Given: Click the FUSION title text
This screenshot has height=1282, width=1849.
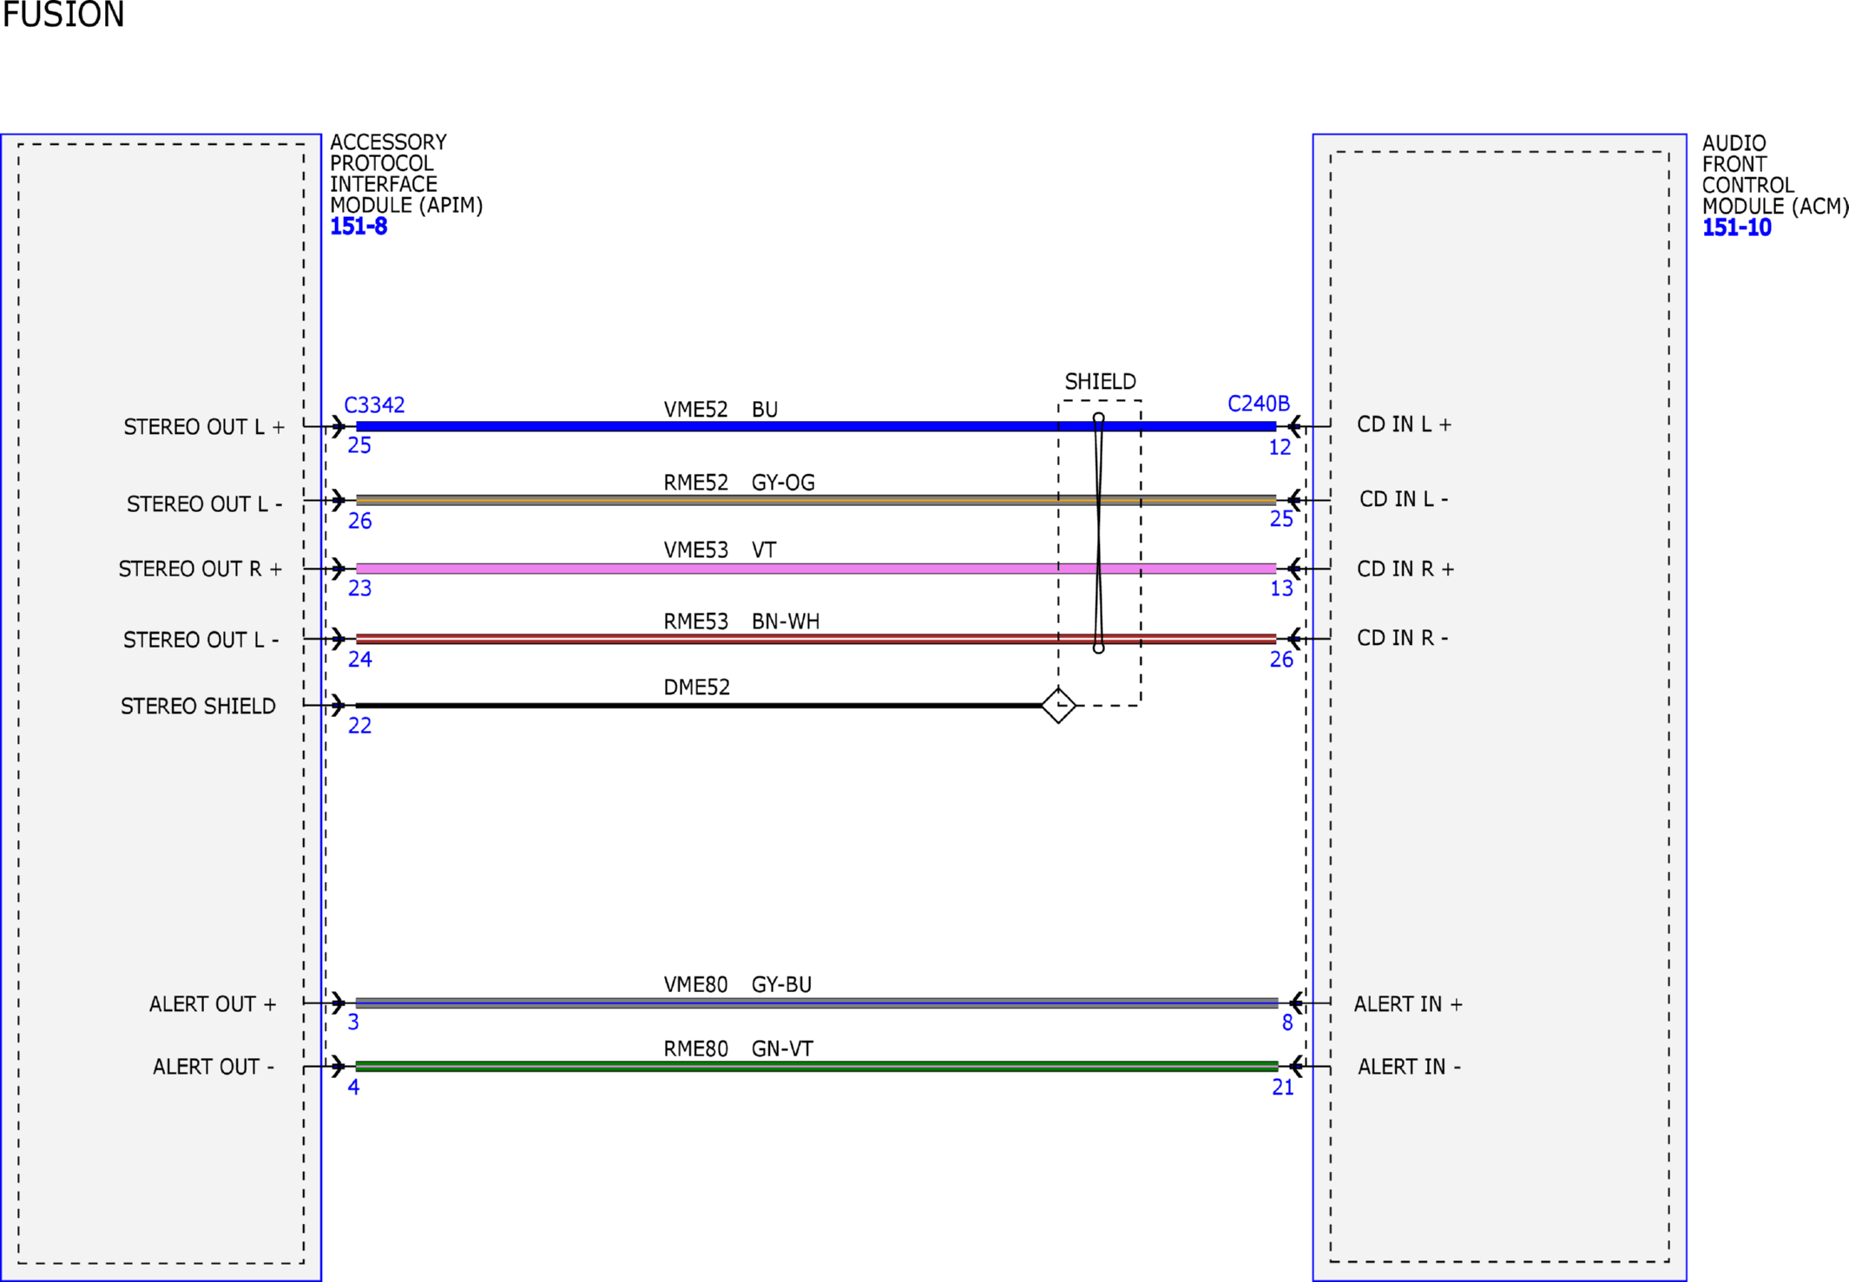Looking at the screenshot, I should tap(63, 15).
